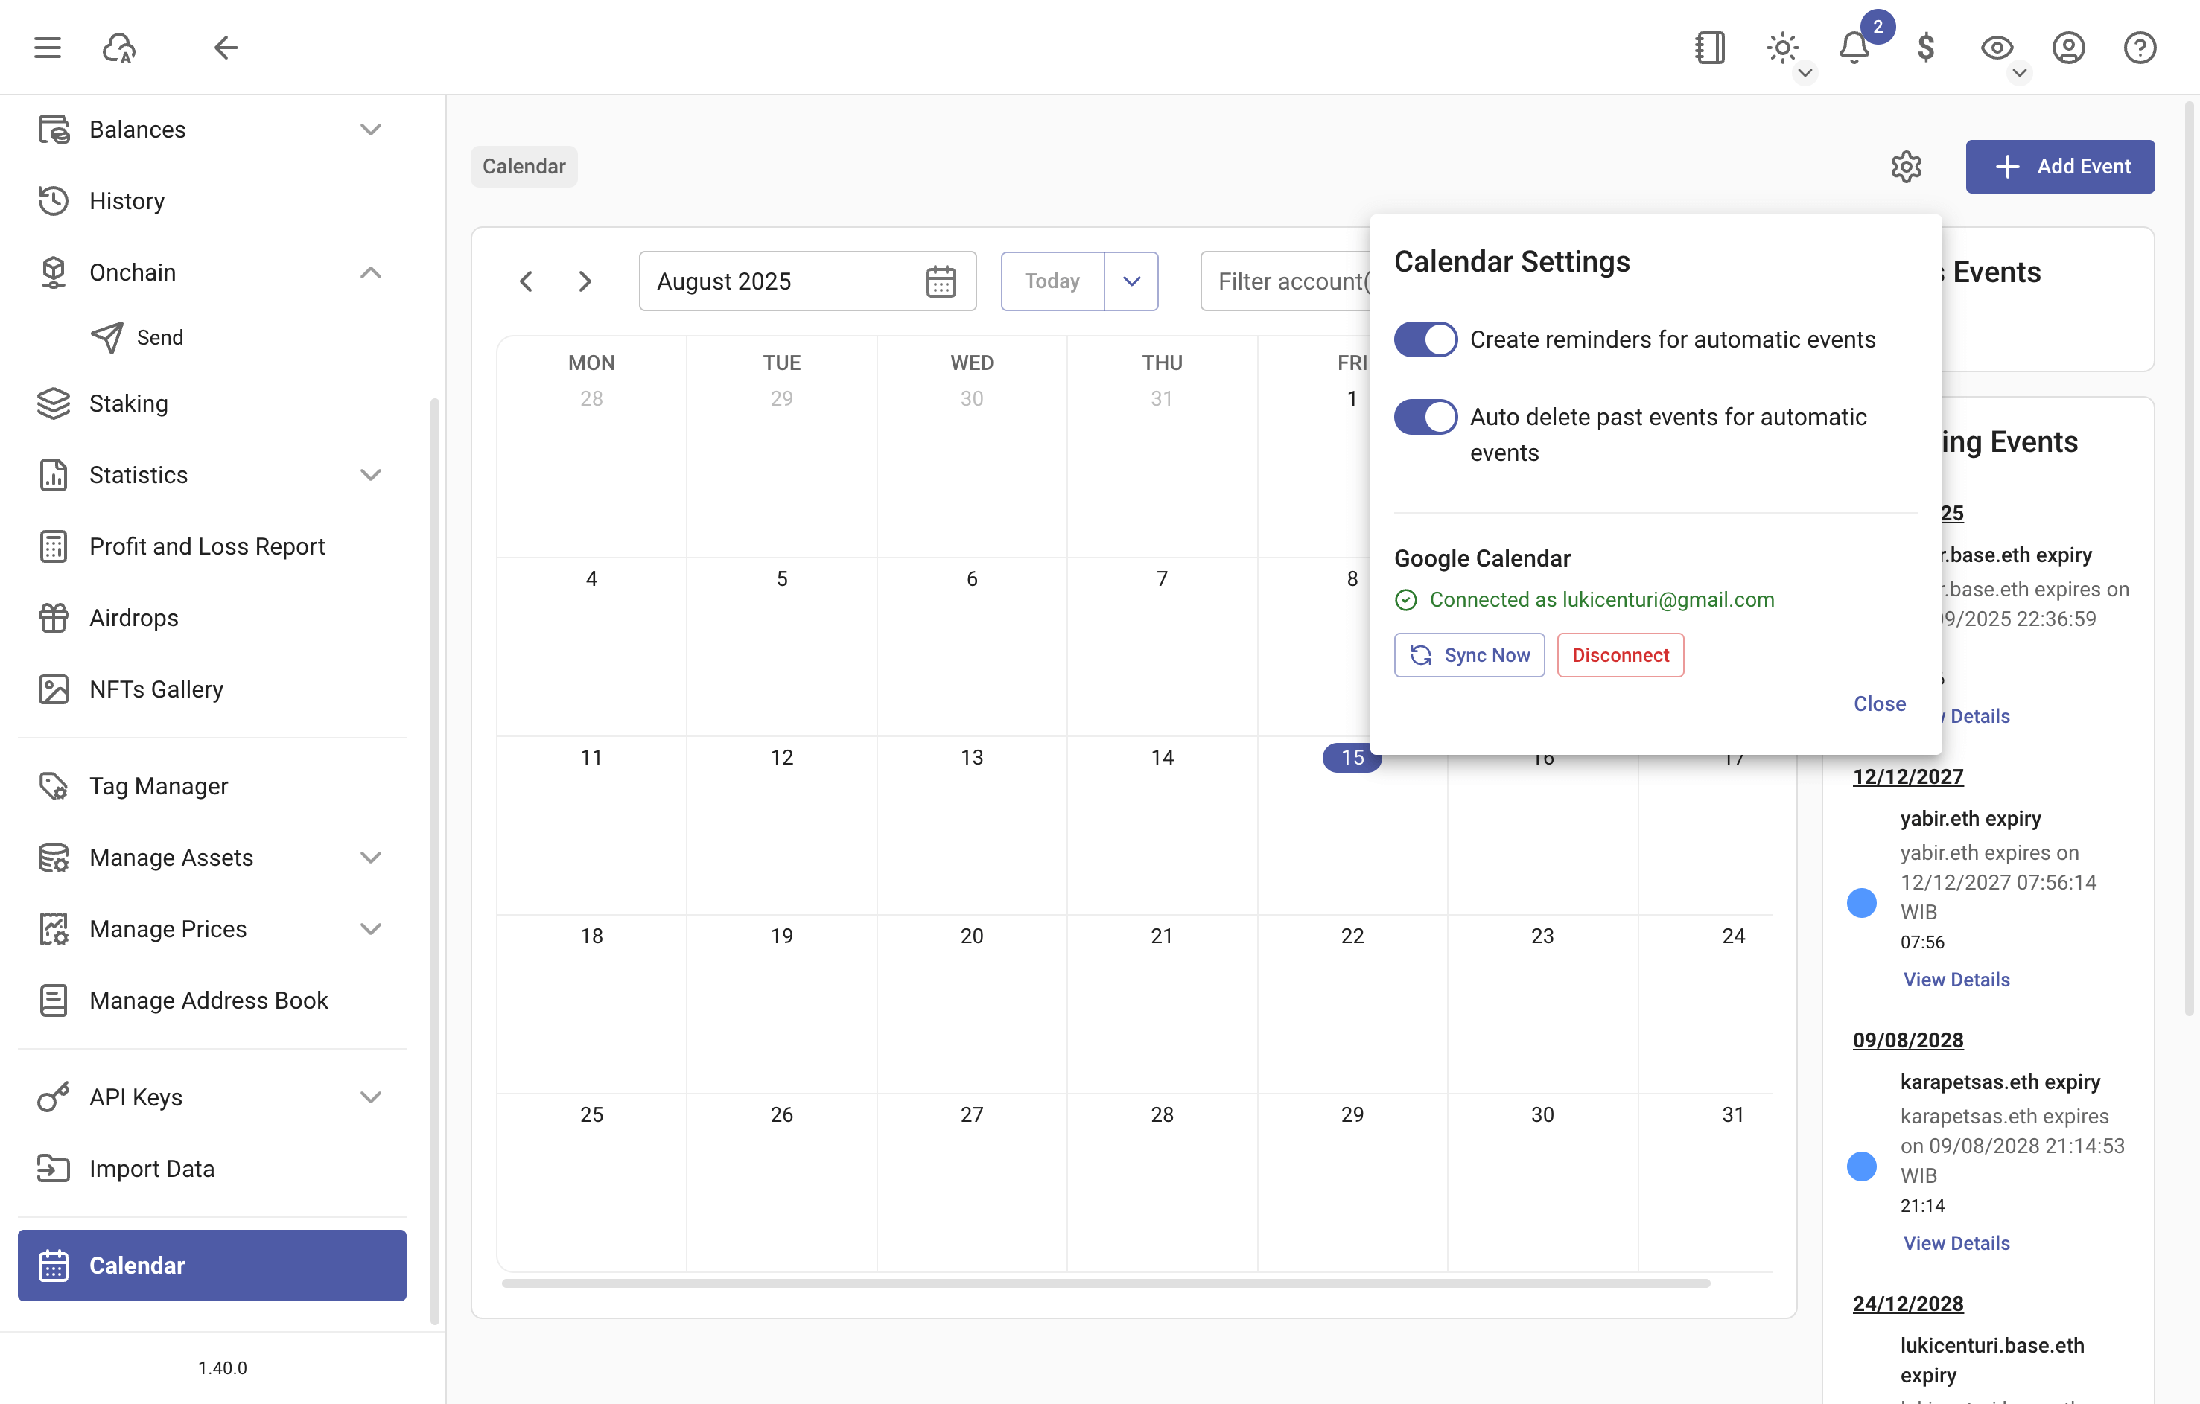The image size is (2200, 1404).
Task: Open dropdown arrow next to Today
Action: pos(1131,281)
